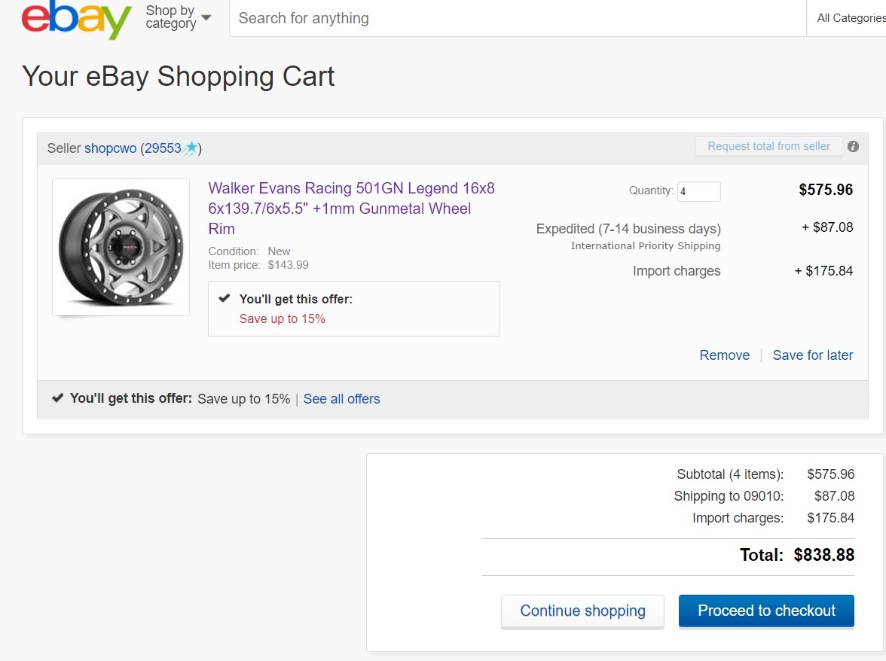Click Request total from seller button
Image resolution: width=886 pixels, height=661 pixels.
(768, 146)
